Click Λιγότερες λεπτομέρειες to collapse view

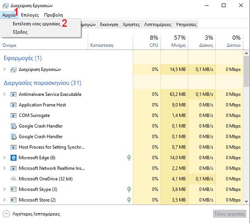click(x=31, y=214)
